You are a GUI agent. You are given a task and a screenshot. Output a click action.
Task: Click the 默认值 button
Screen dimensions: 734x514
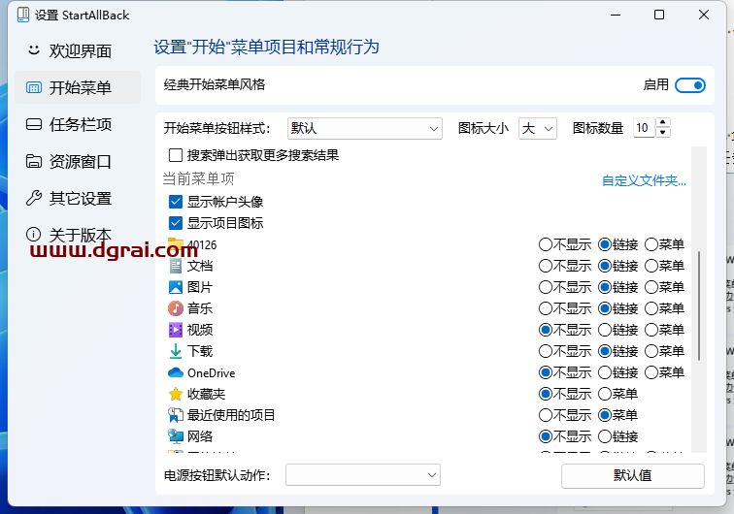point(633,475)
